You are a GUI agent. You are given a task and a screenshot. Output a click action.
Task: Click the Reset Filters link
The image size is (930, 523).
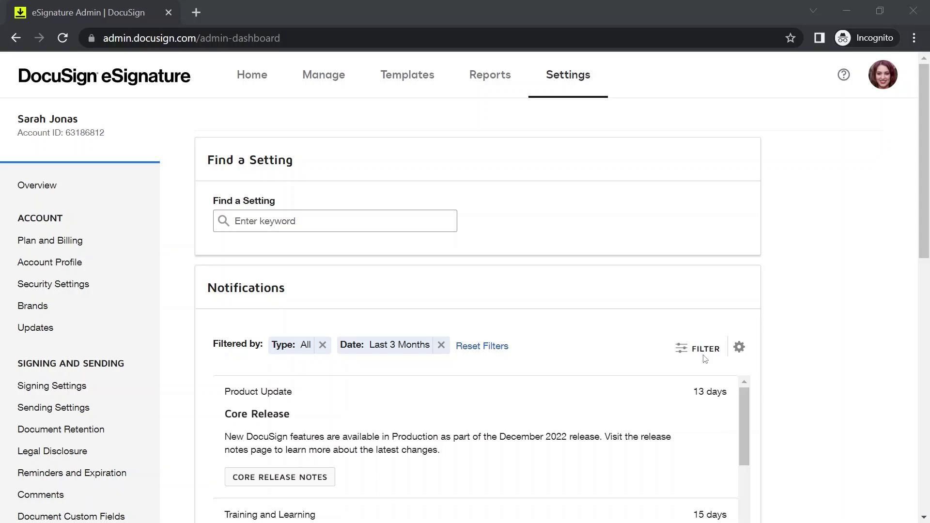(481, 346)
